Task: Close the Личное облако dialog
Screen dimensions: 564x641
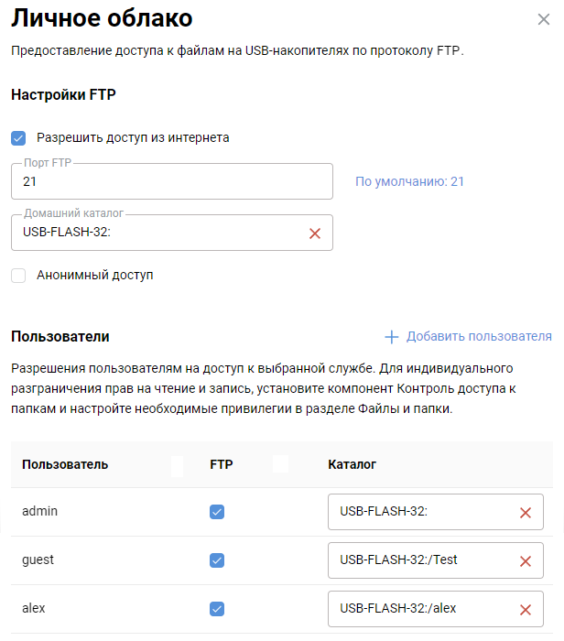Action: coord(544,18)
